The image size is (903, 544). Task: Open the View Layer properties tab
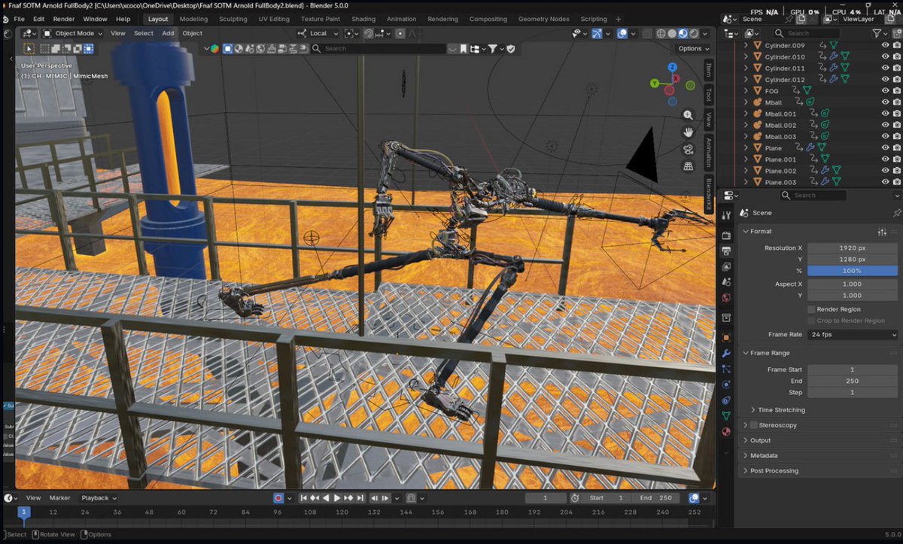pyautogui.click(x=726, y=266)
